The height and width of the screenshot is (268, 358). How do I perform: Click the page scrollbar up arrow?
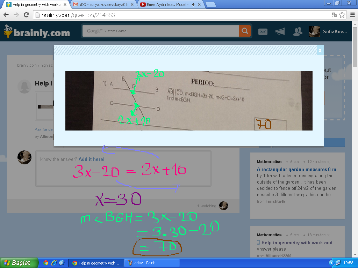tap(355, 24)
